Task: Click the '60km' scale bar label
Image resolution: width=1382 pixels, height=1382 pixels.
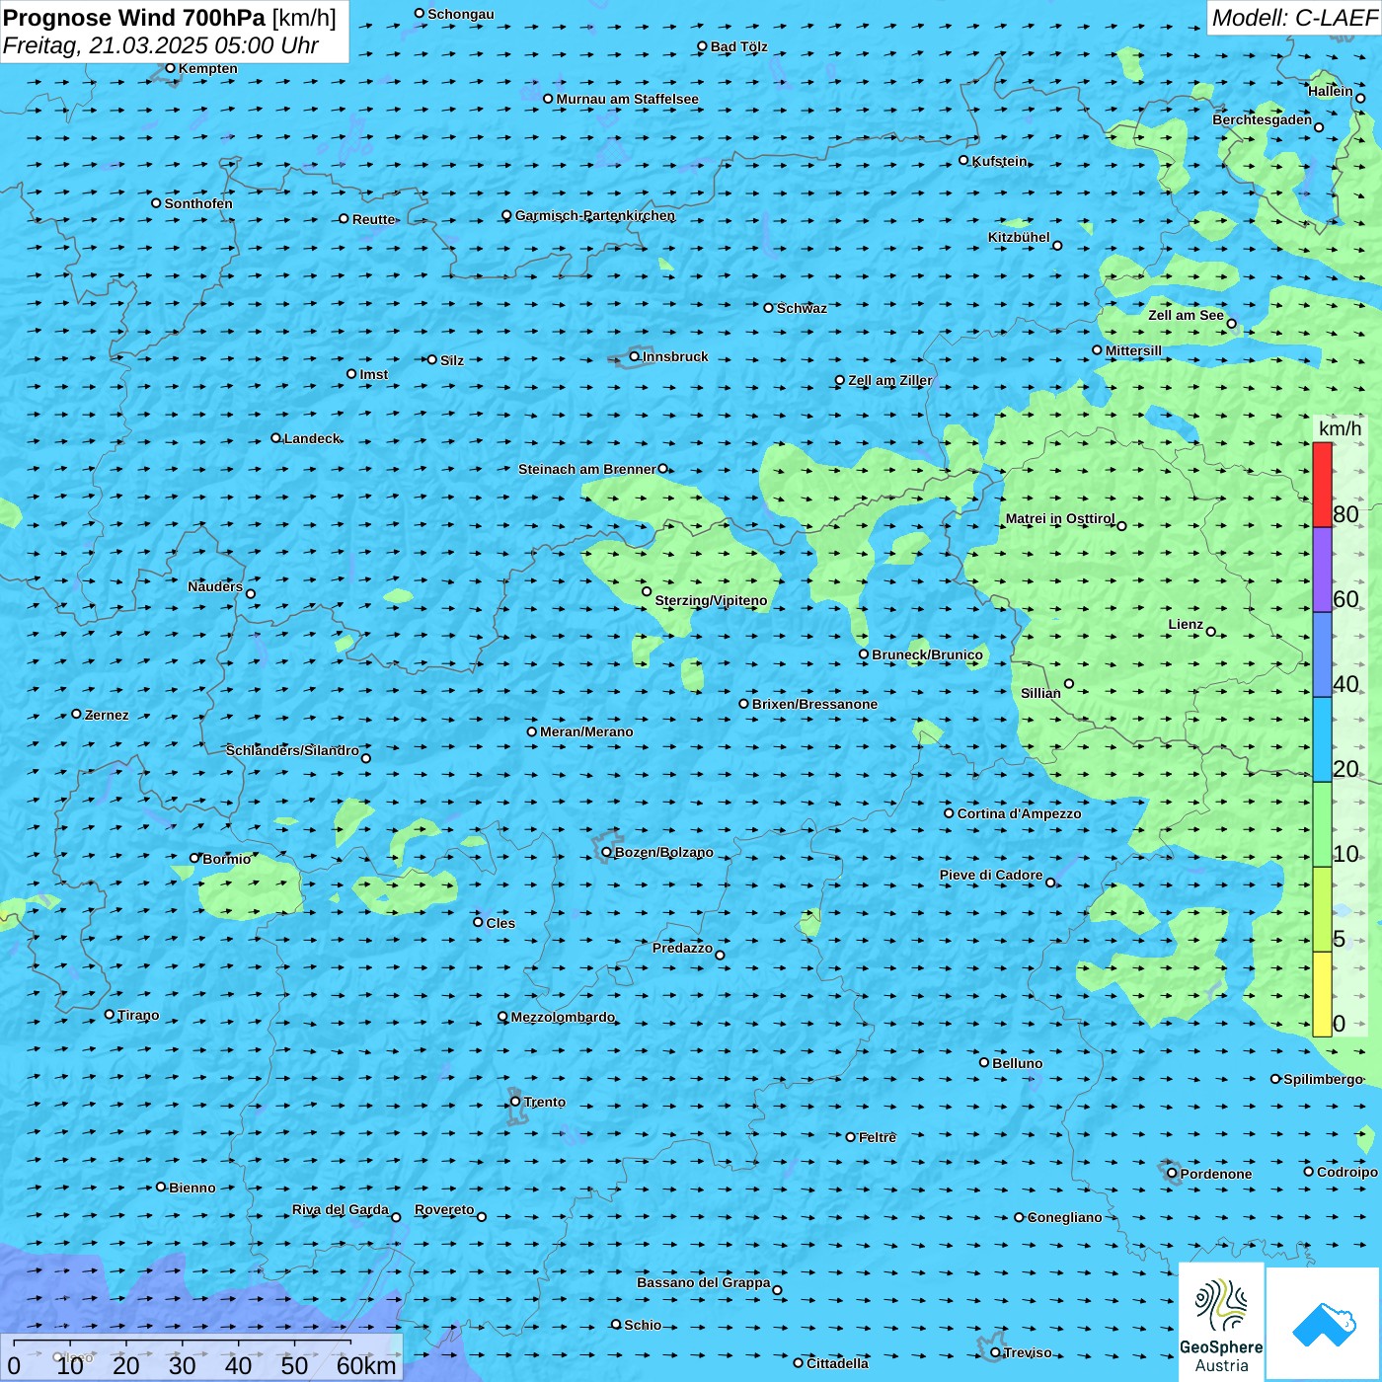Action: pos(366,1365)
